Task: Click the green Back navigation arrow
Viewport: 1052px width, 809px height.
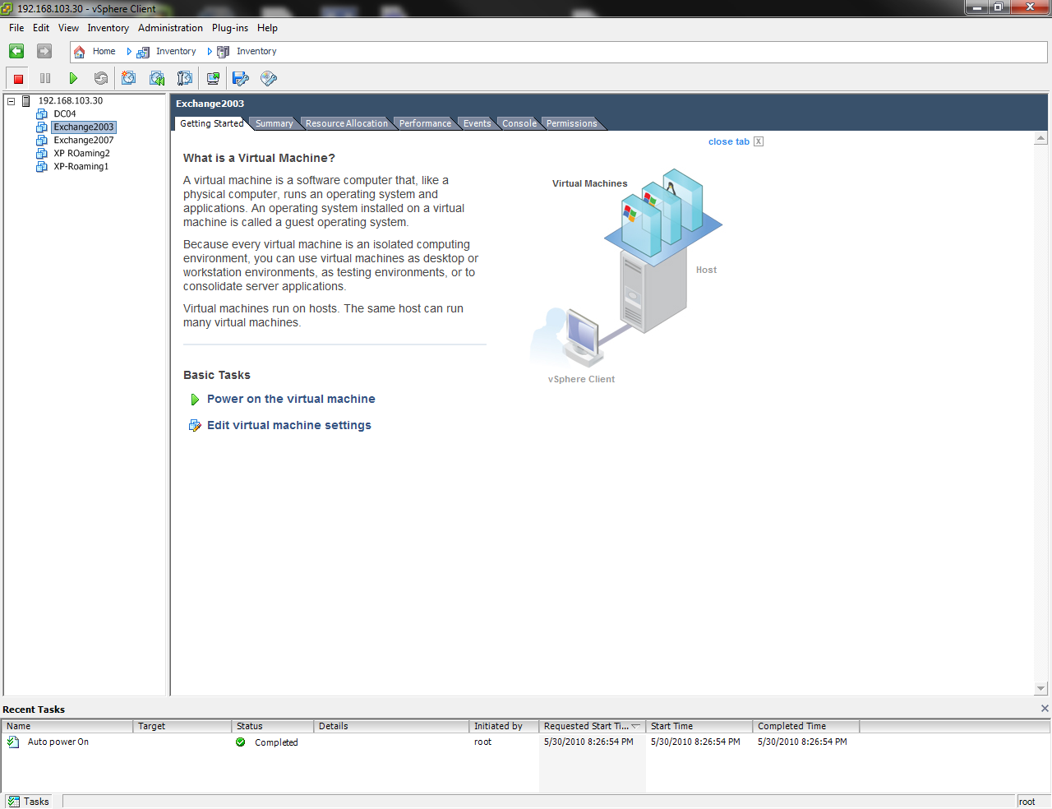Action: click(x=16, y=51)
